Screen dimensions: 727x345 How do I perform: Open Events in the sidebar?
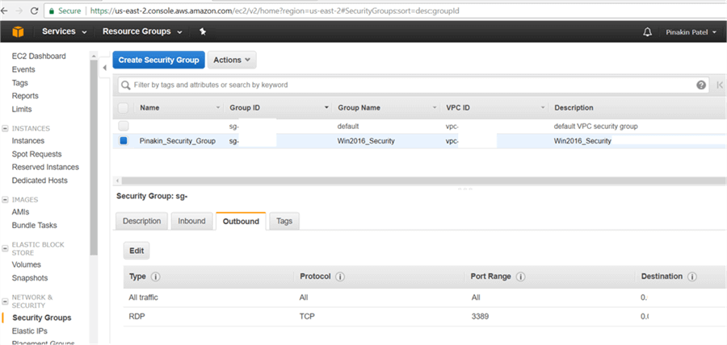pos(23,69)
